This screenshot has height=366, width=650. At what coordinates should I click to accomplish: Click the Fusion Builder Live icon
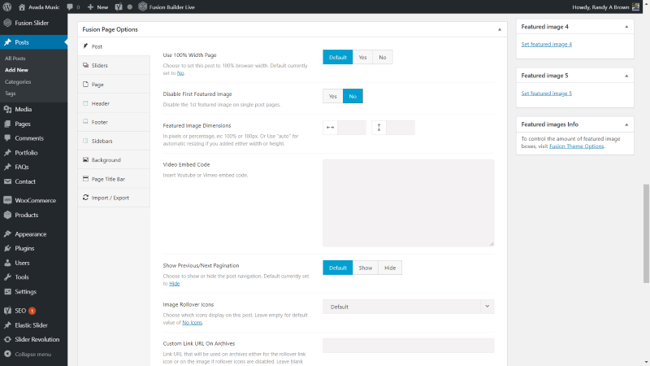pos(143,7)
